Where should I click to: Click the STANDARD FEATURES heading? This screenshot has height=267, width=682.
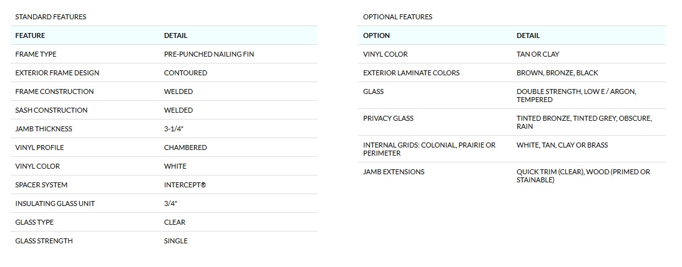pyautogui.click(x=51, y=17)
